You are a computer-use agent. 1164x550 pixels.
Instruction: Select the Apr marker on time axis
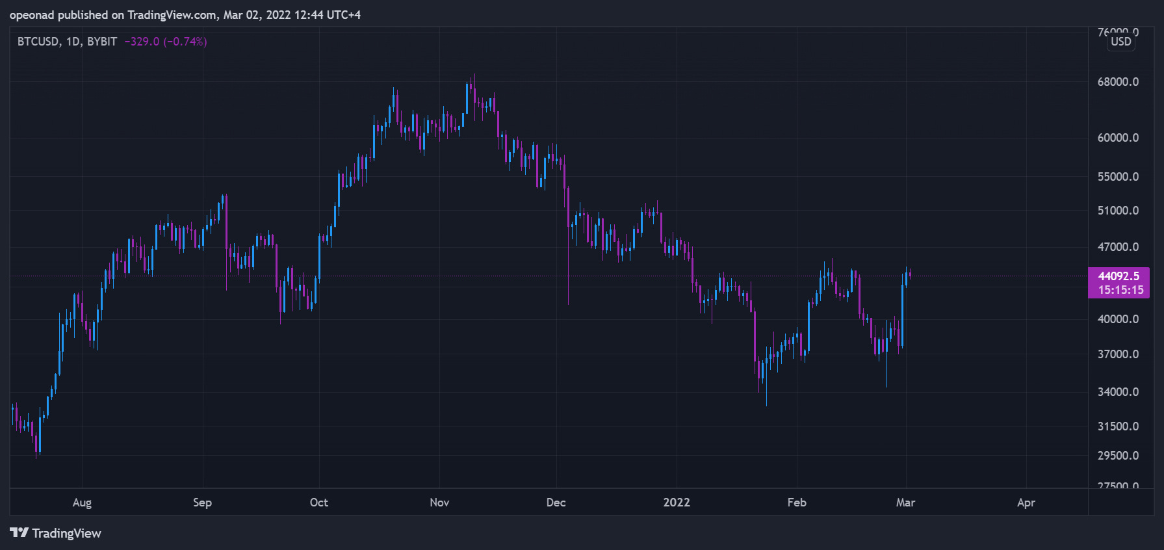pyautogui.click(x=1026, y=503)
